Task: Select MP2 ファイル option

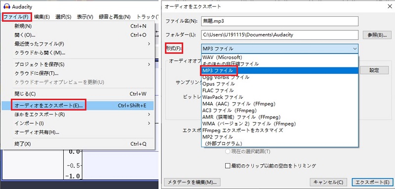Action: [x=279, y=137]
